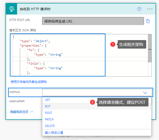159x140 pixels.
Task: Select PUT from method list
Action: point(48,106)
